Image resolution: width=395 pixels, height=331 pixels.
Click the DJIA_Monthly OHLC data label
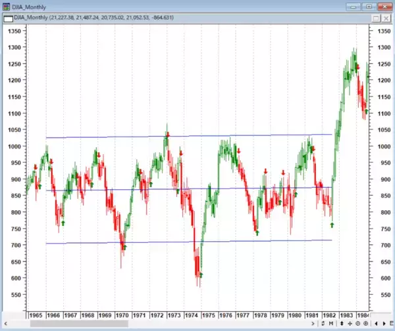click(93, 18)
